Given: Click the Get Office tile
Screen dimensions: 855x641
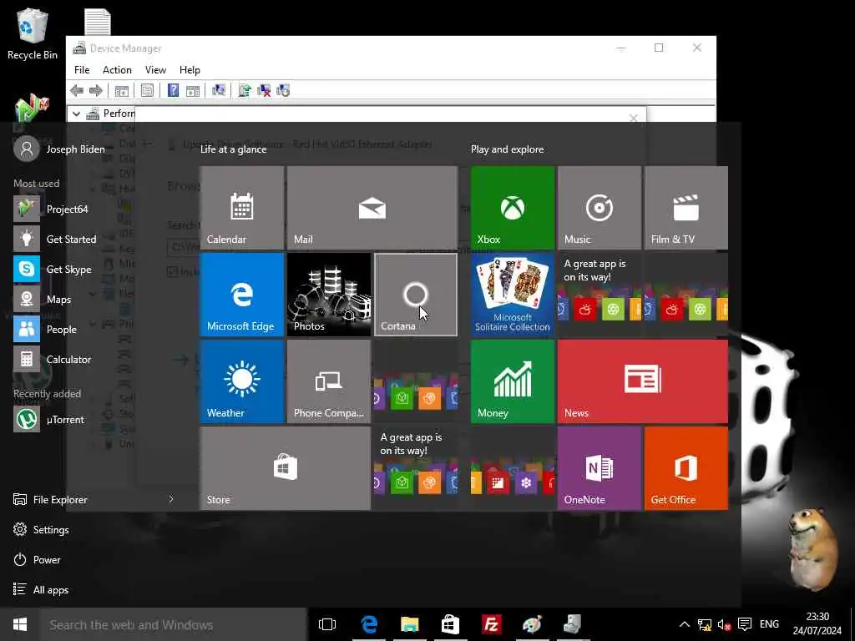Looking at the screenshot, I should coord(686,467).
